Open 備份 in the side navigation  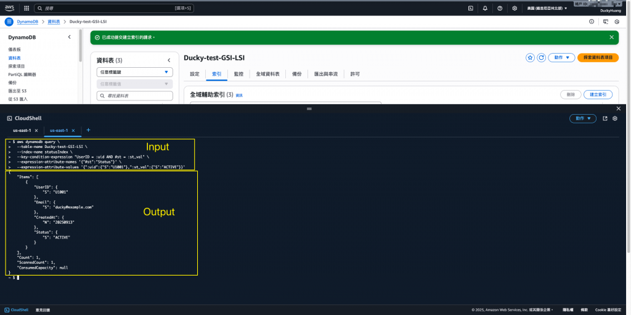(x=12, y=83)
